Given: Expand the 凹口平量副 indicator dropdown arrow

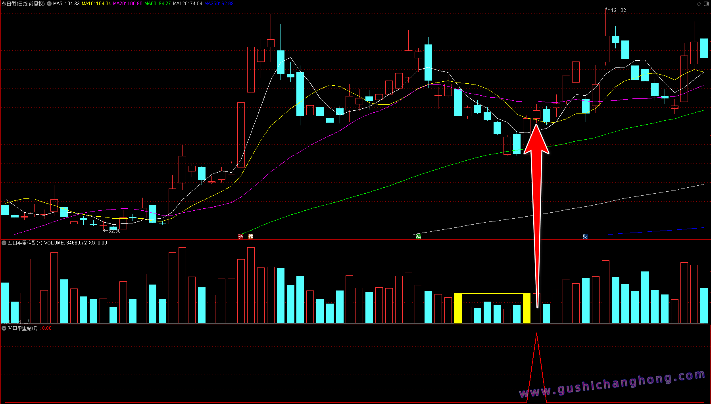Looking at the screenshot, I should (4, 328).
